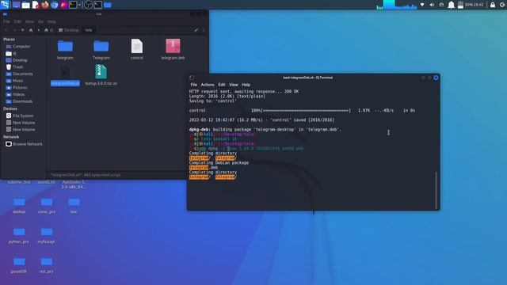The height and width of the screenshot is (285, 507).
Task: Select second New Volume device
Action: click(24, 130)
